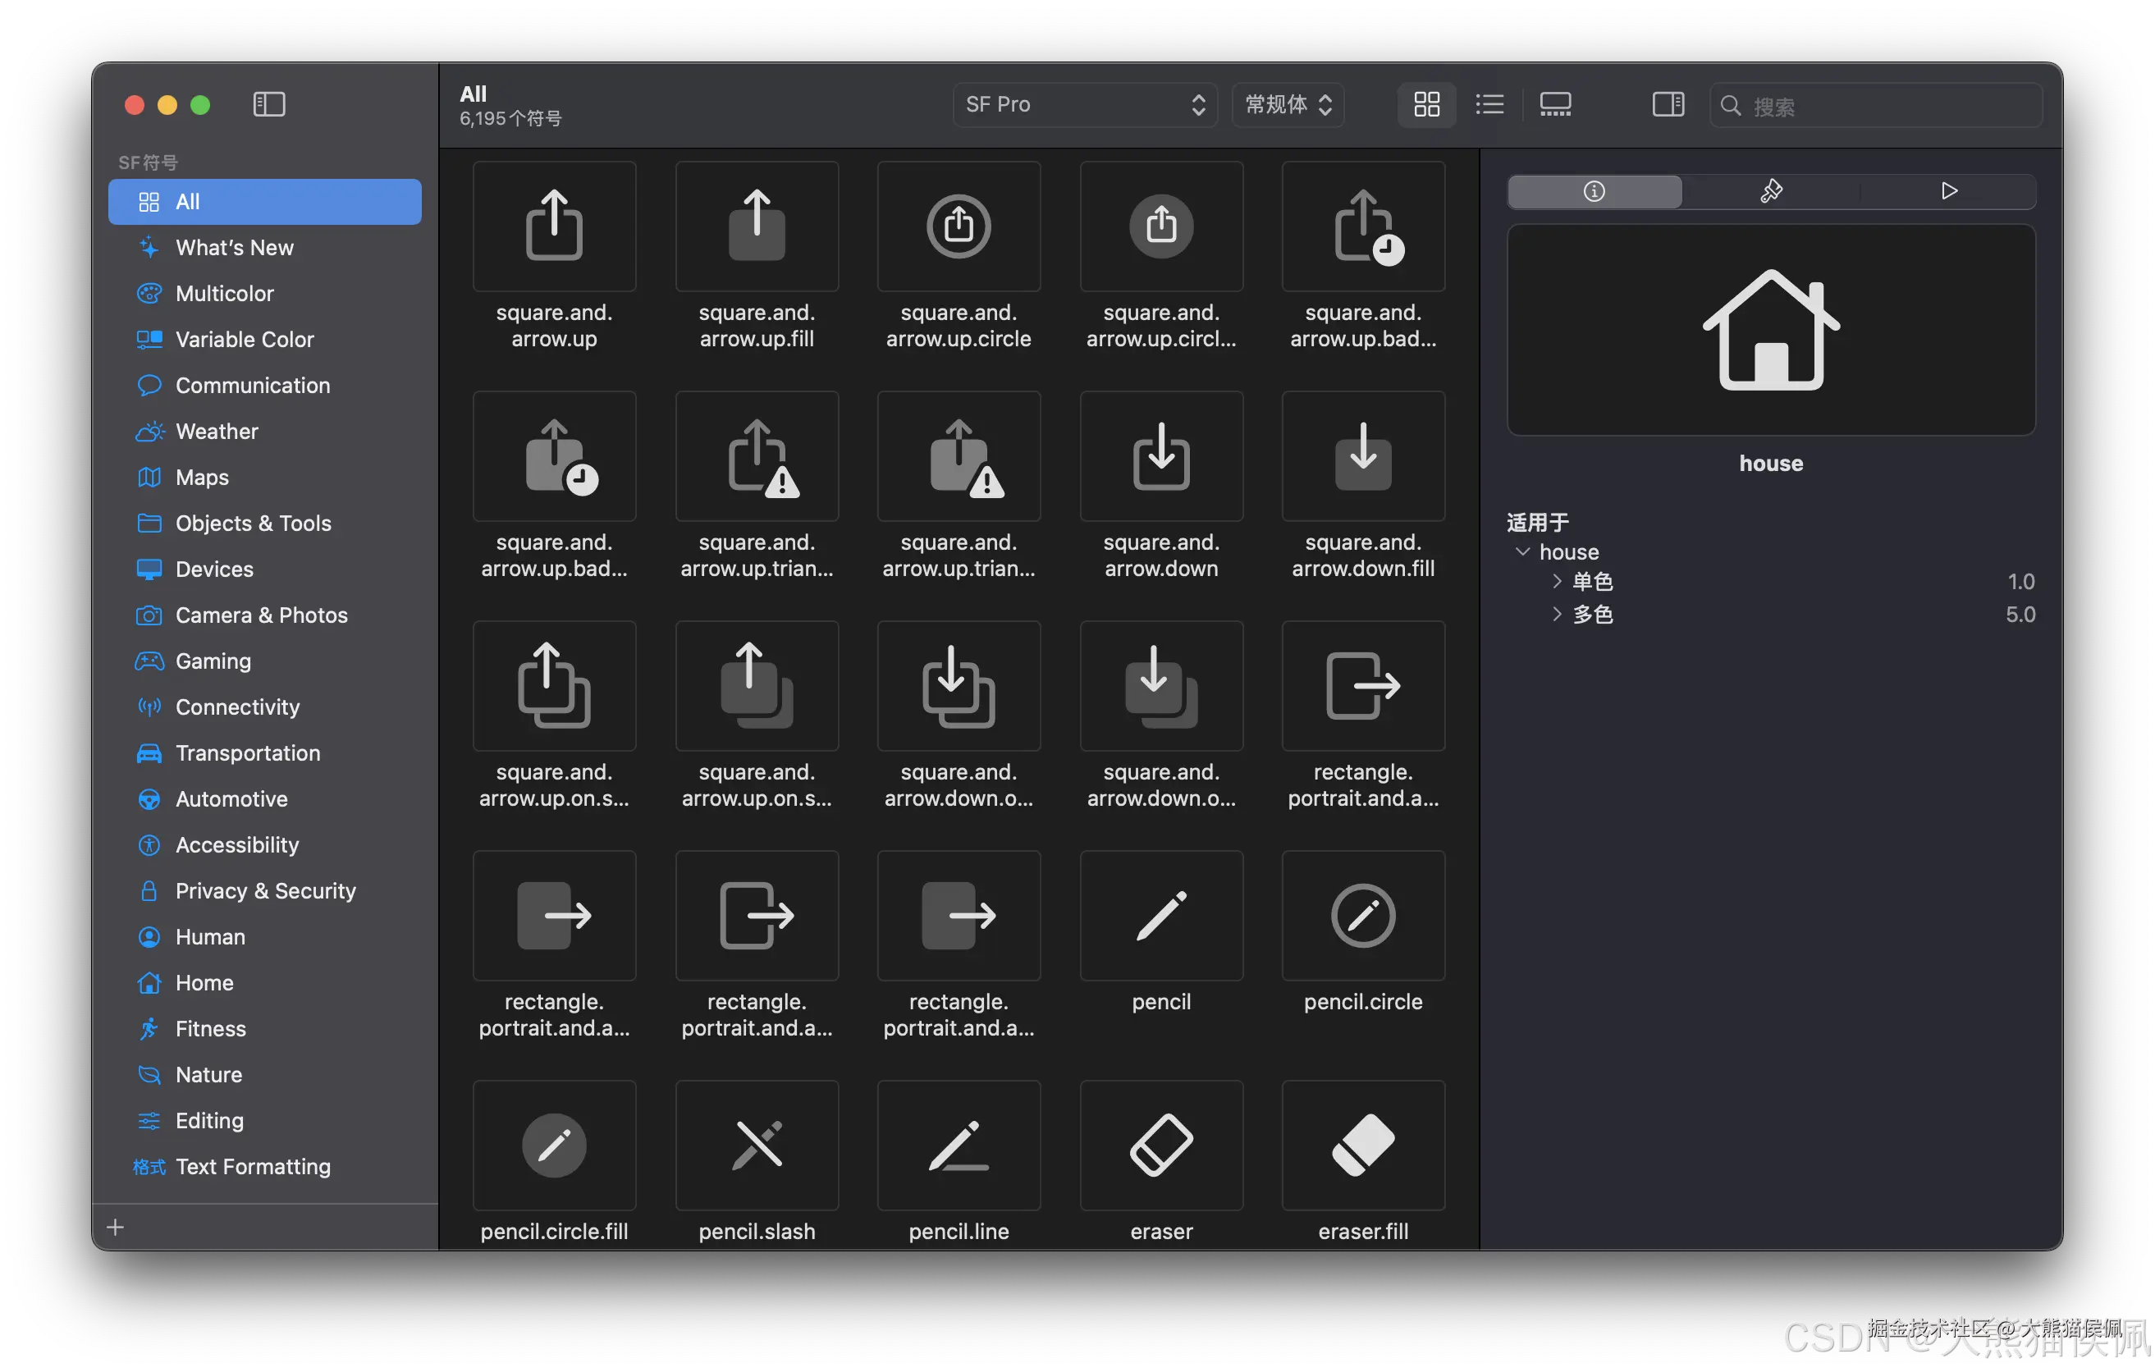
Task: Switch to list view mode
Action: click(1489, 105)
